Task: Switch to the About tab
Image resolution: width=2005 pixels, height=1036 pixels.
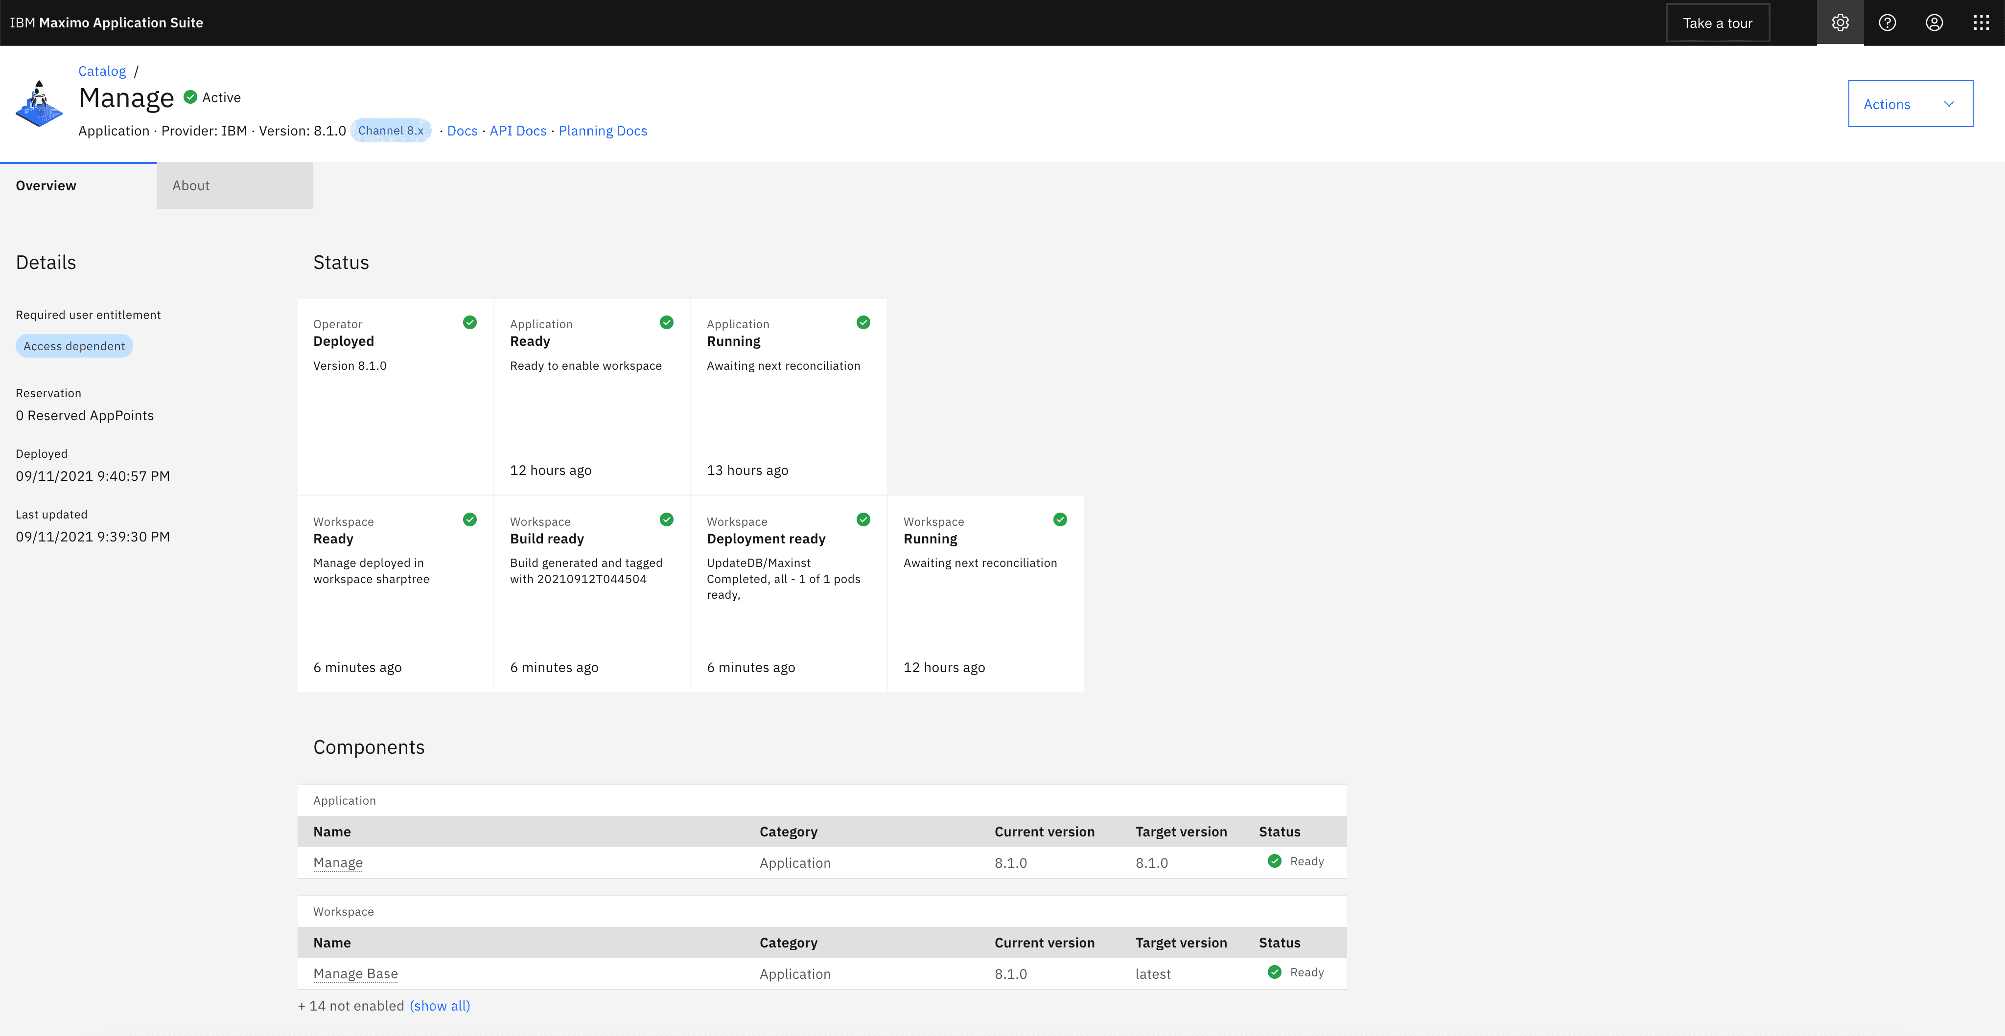Action: pyautogui.click(x=234, y=185)
